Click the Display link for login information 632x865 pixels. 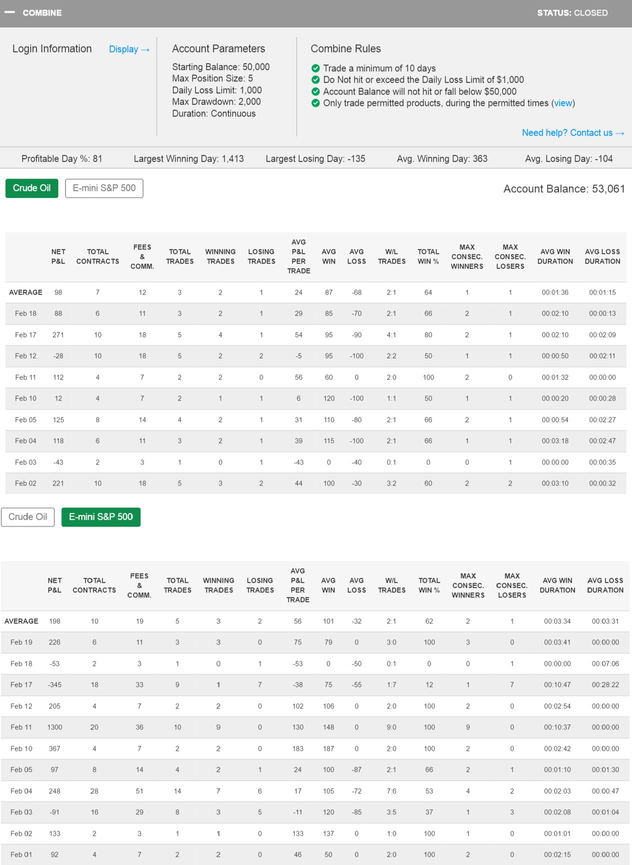coord(129,49)
